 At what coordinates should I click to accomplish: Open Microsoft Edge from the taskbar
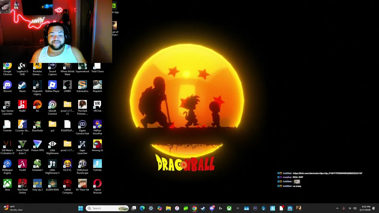point(142,208)
